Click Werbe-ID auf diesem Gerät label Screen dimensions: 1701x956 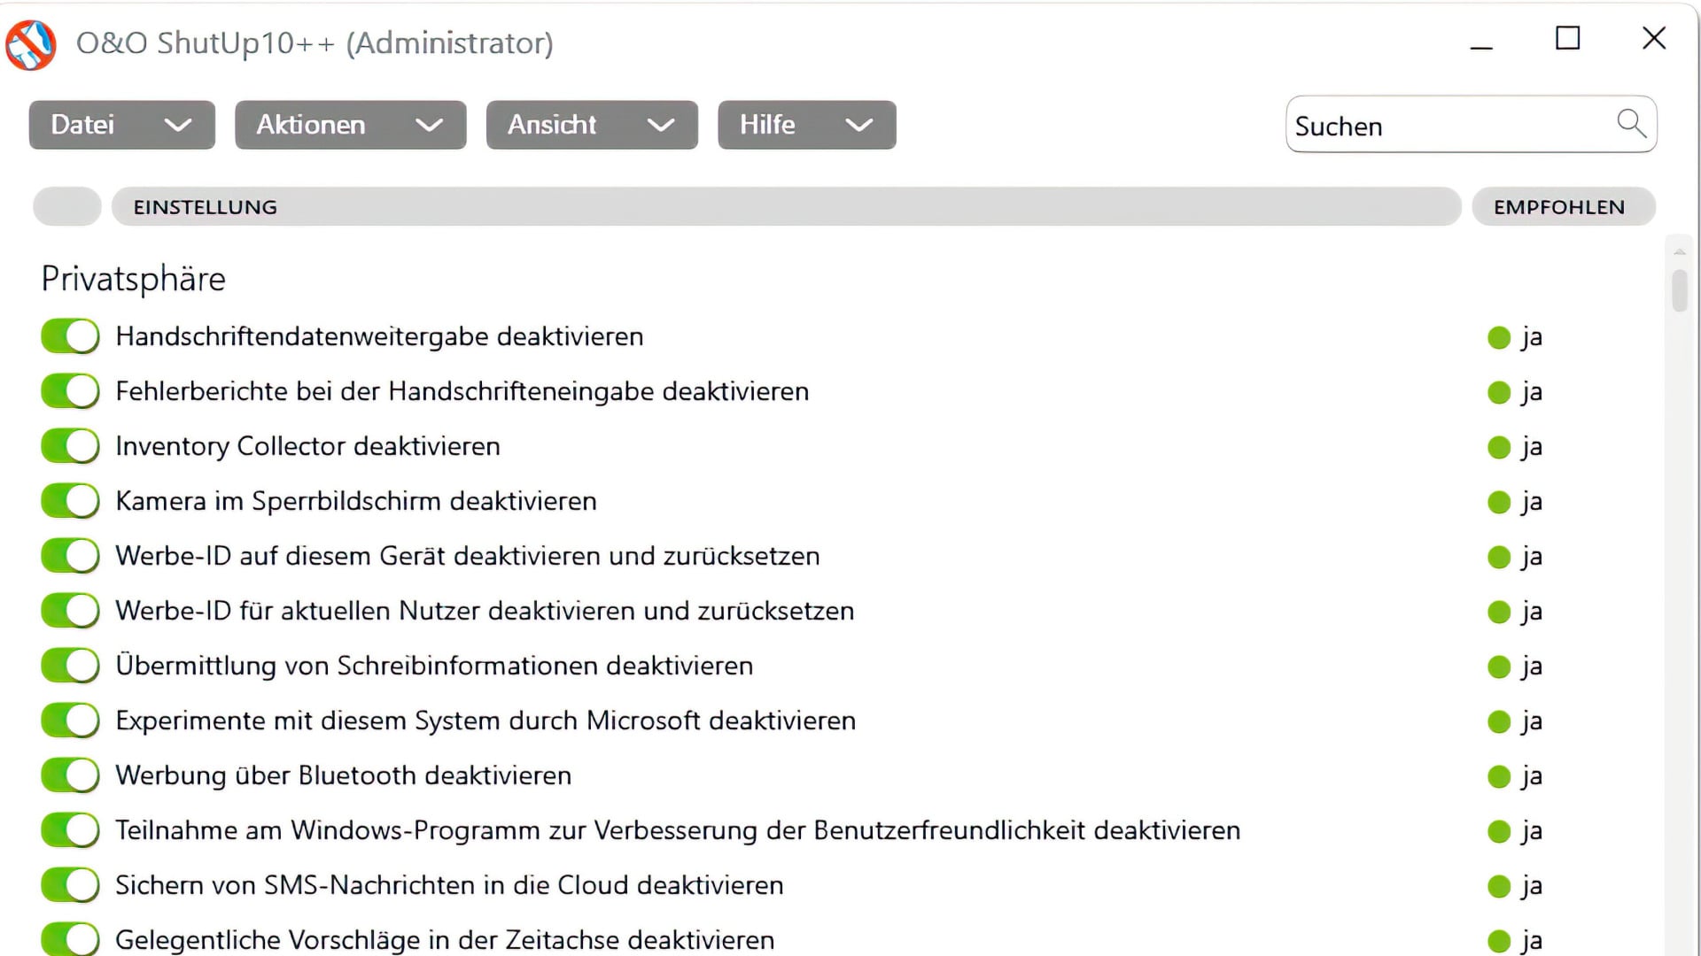468,556
